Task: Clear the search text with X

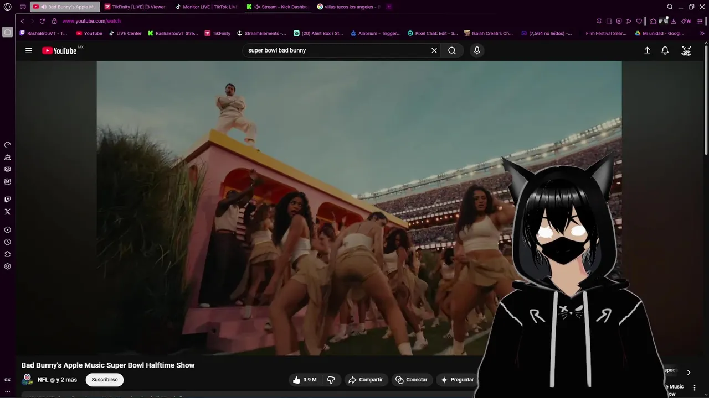Action: 434,50
